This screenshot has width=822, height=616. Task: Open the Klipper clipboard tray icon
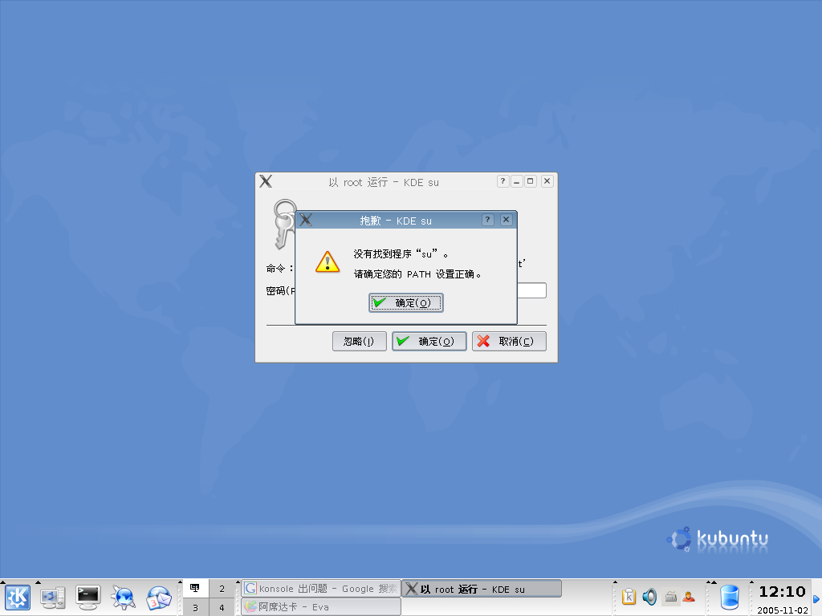(629, 597)
